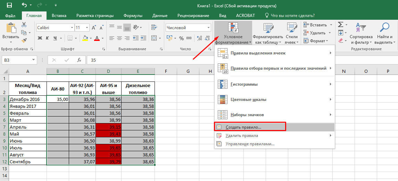Viewport: 398px width, 181px height.
Task: Open fill color dropdown arrow
Action: (91, 38)
